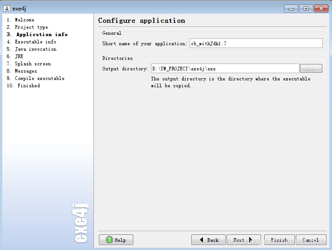Minimize the exe4j window

click(291, 8)
